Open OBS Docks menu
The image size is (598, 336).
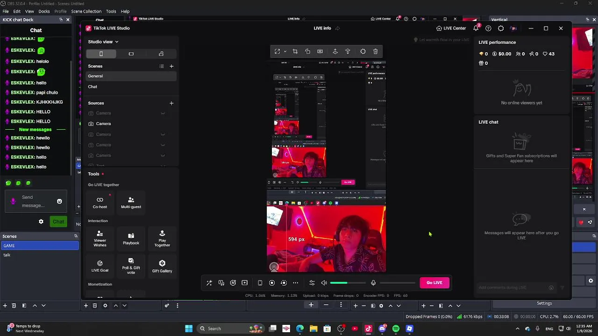tap(44, 11)
